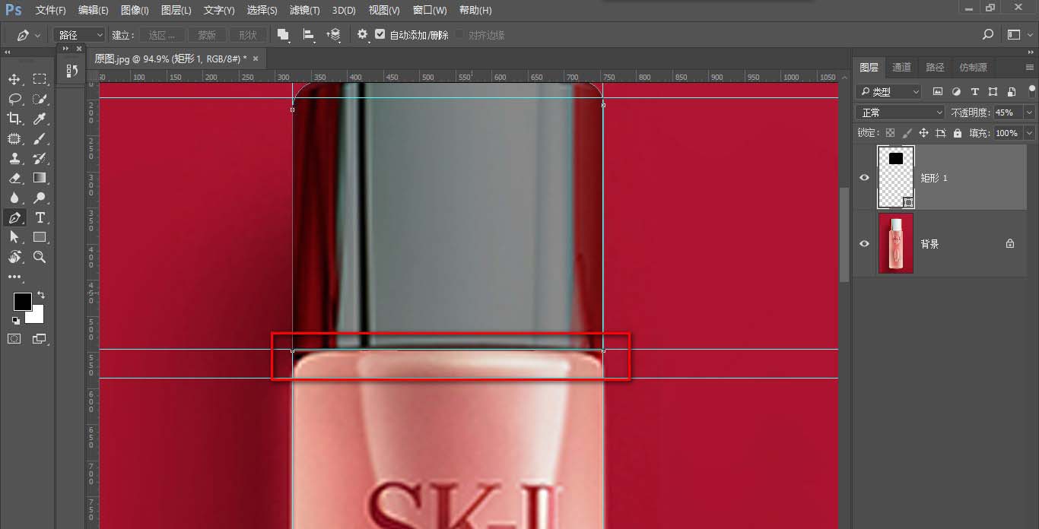Viewport: 1039px width, 529px height.
Task: Switch to the 路径 panel tab
Action: [935, 68]
